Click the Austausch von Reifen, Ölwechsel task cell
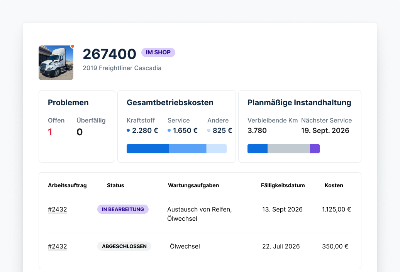The width and height of the screenshot is (400, 272). [200, 214]
